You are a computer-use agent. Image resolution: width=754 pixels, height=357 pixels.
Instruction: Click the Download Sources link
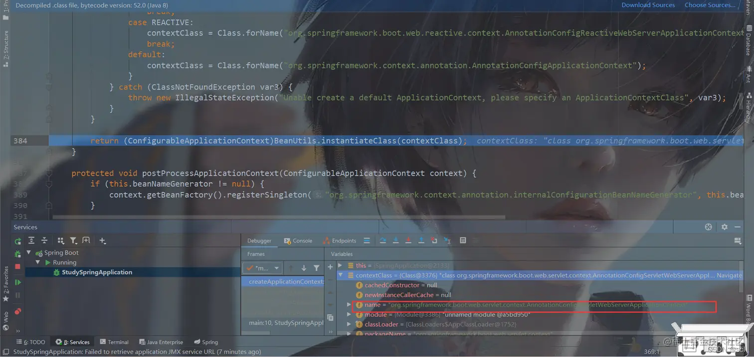(648, 5)
